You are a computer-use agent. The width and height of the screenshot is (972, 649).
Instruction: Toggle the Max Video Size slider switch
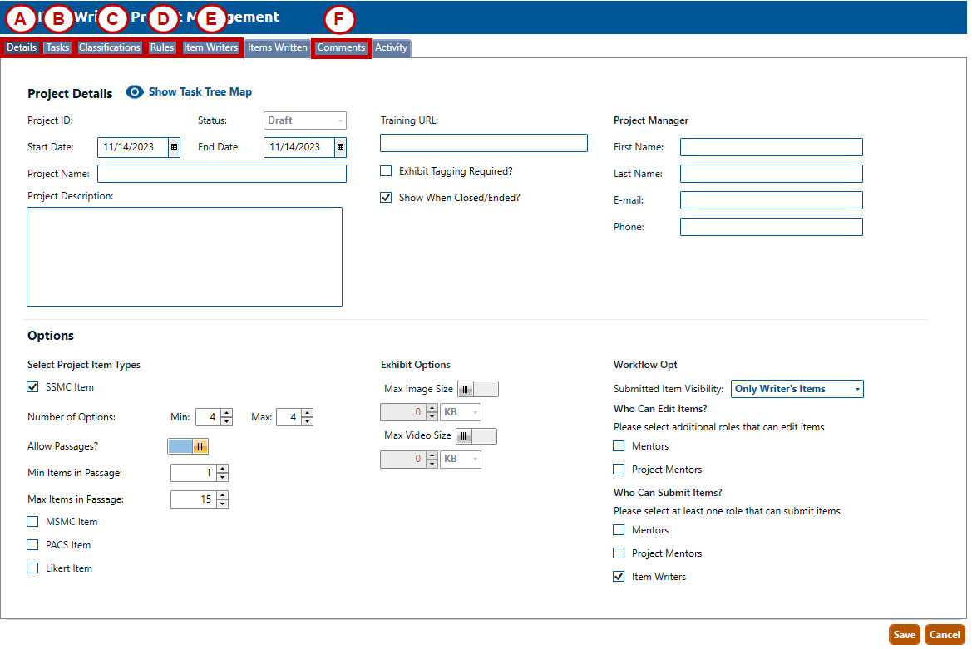[476, 436]
